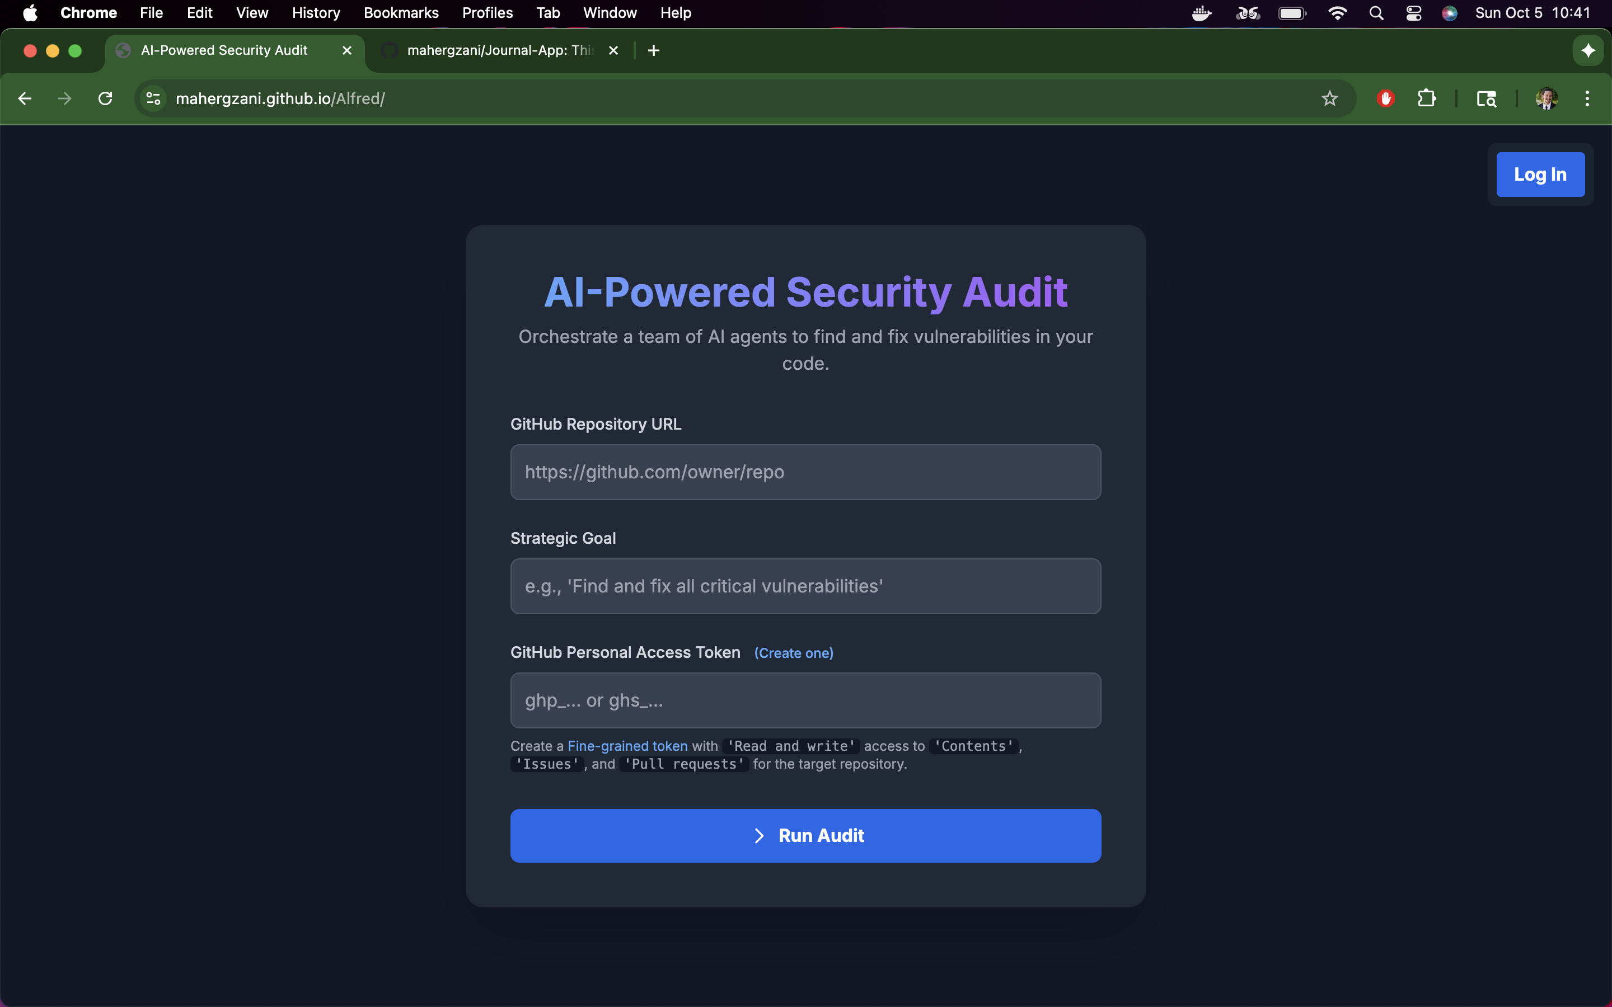
Task: Bookmark this page with the star icon
Action: pyautogui.click(x=1329, y=98)
